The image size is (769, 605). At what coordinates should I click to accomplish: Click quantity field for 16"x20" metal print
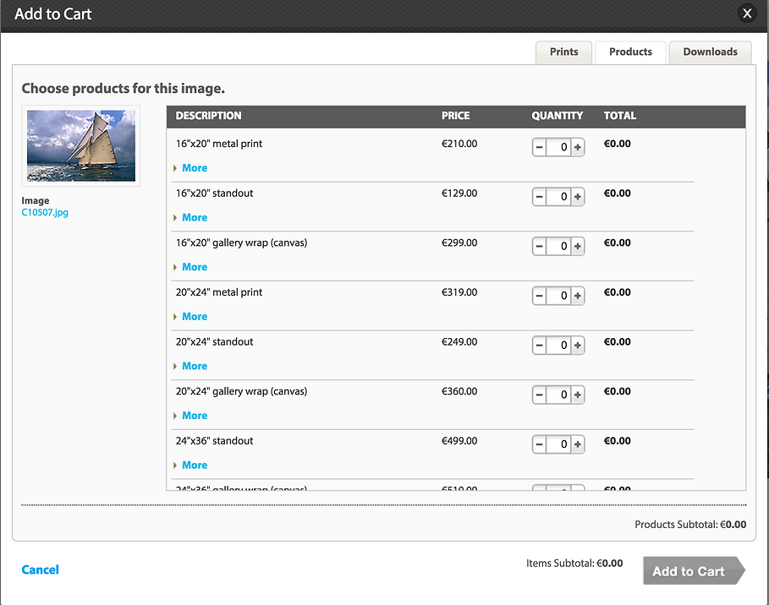point(558,147)
